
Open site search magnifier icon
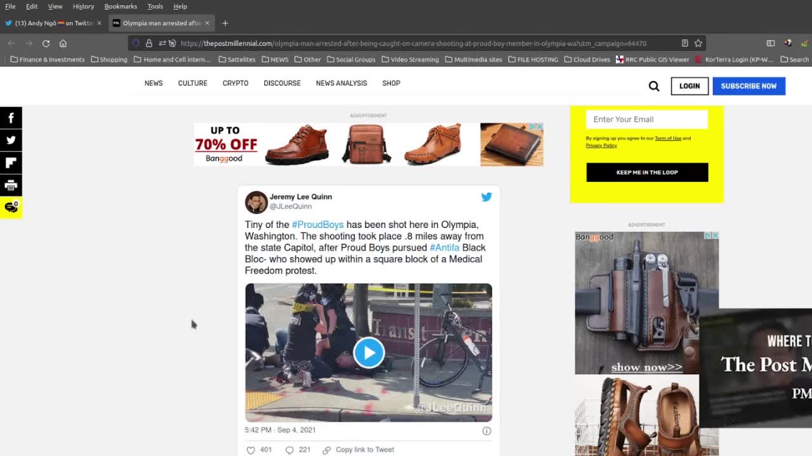(x=654, y=86)
